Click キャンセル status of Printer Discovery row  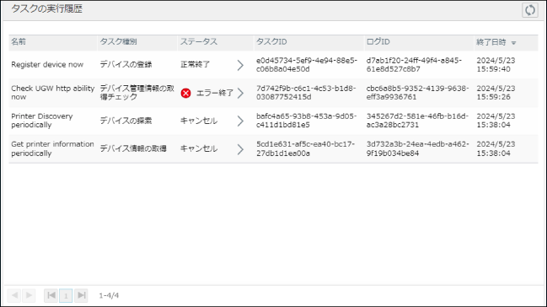[x=199, y=121]
